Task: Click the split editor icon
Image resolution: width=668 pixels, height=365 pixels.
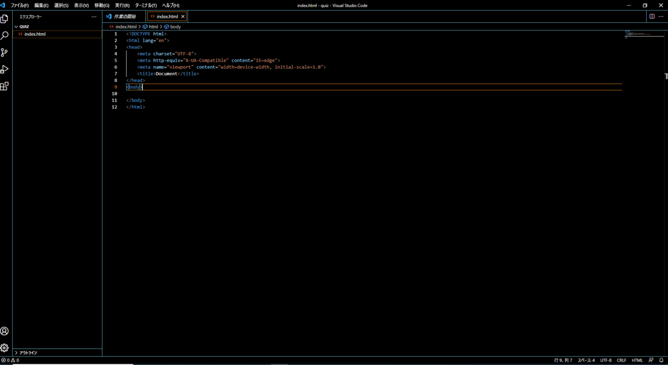Action: pyautogui.click(x=652, y=16)
